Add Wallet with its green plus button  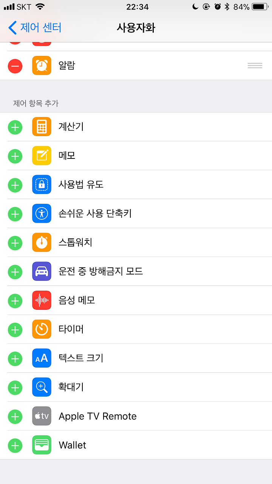coord(15,445)
